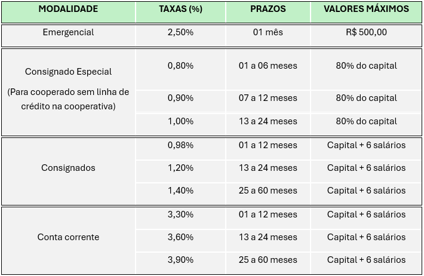Click the 1,00% rate cell
This screenshot has width=424, height=276.
click(x=180, y=121)
